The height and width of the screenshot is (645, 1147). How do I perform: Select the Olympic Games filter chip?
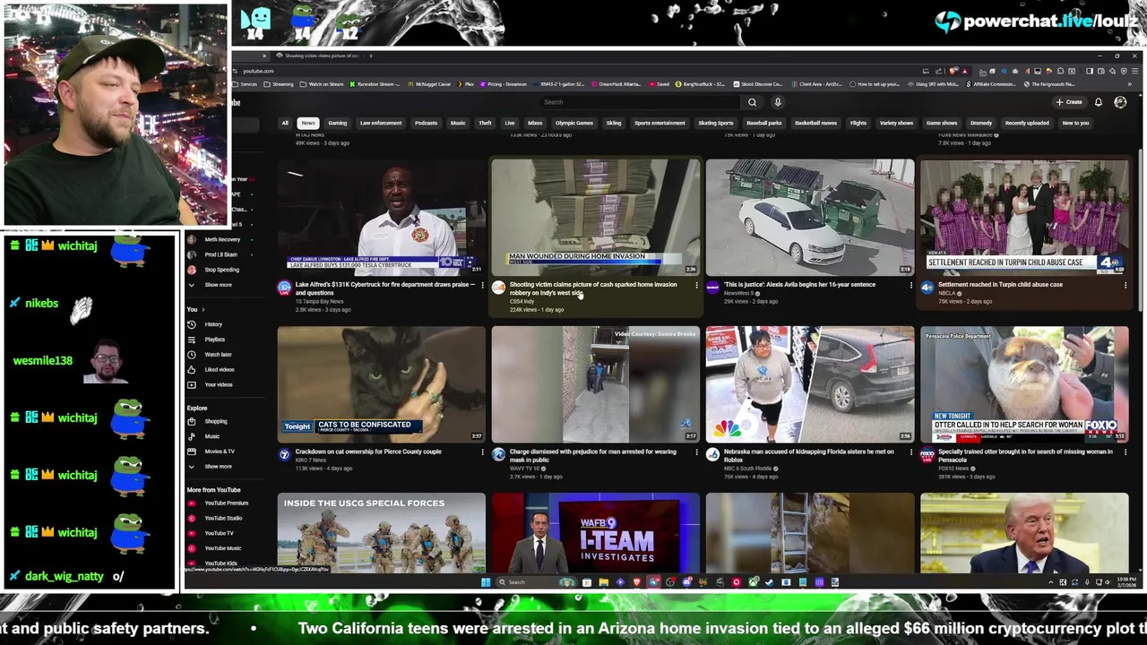574,123
